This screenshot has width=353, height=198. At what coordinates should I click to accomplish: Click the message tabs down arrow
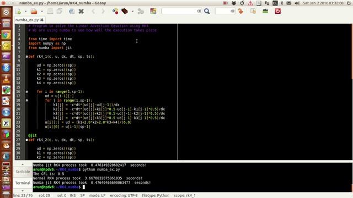click(23, 191)
